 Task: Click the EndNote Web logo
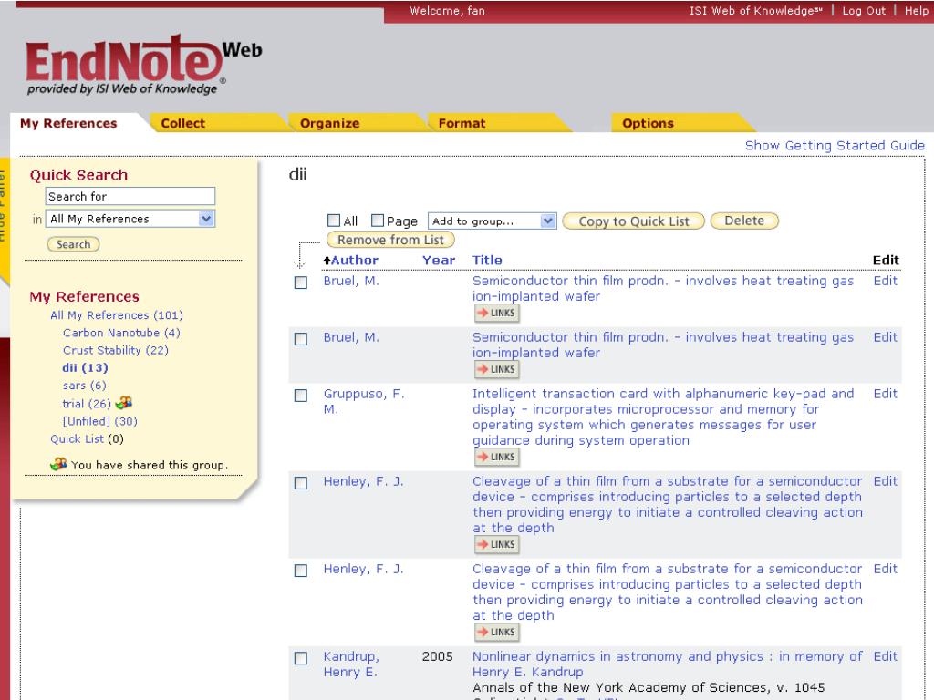(143, 65)
